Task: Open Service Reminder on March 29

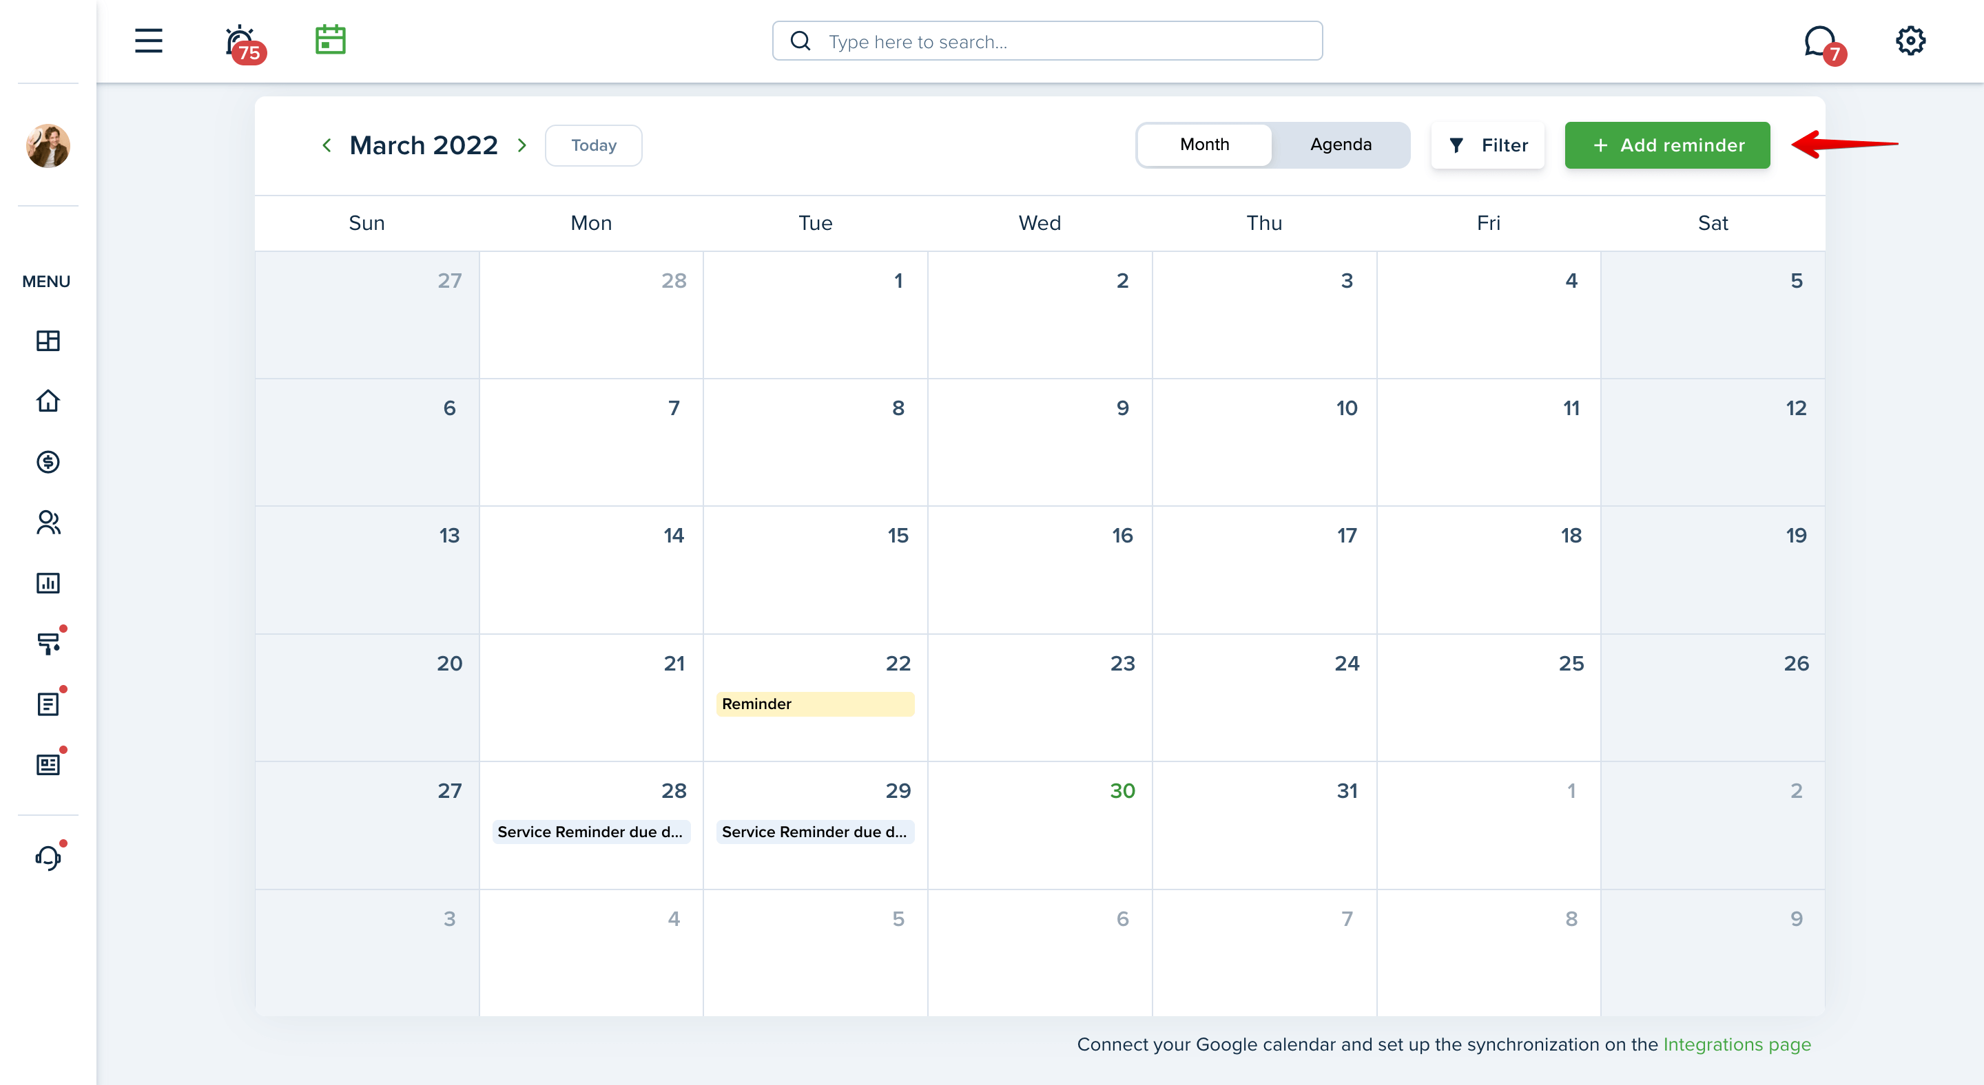Action: click(815, 832)
